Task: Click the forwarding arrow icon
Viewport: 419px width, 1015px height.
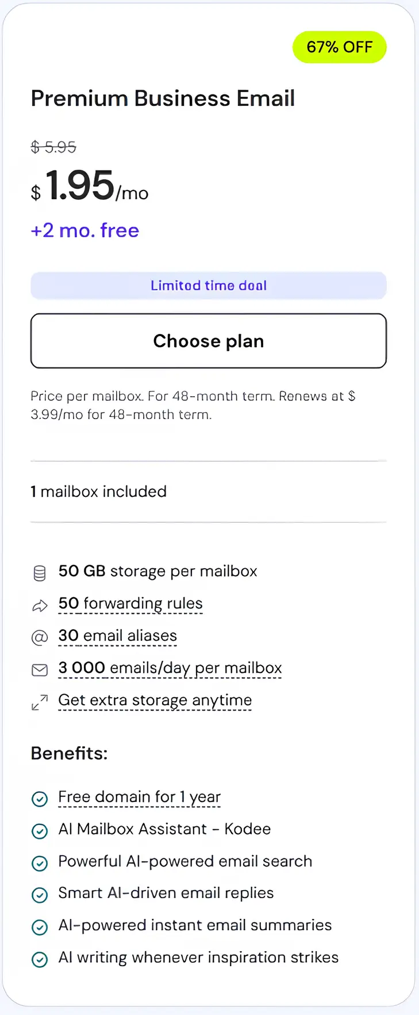Action: point(40,605)
